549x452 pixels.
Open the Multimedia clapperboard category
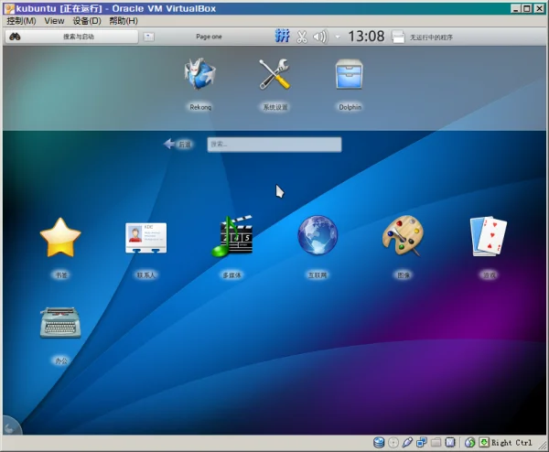coord(231,236)
